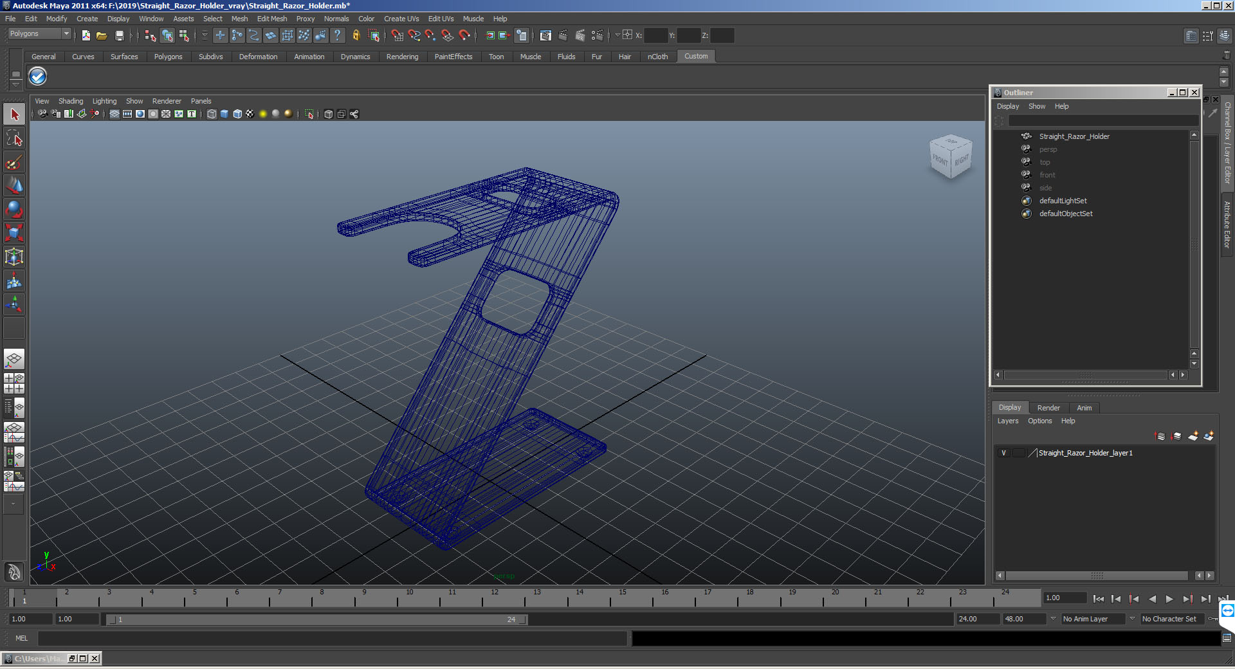
Task: Open a scene with folder icon
Action: pyautogui.click(x=102, y=35)
